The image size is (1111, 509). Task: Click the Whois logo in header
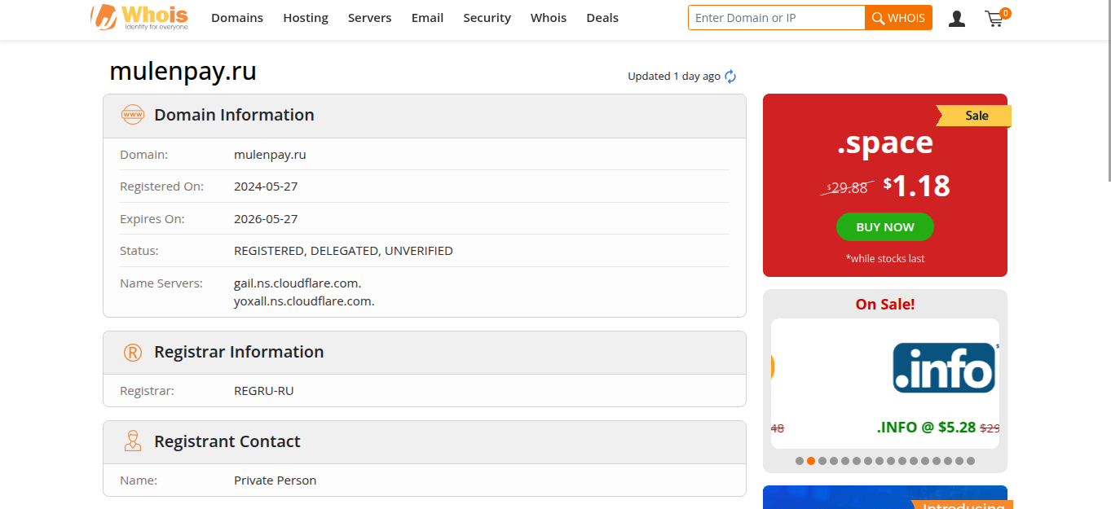coord(139,17)
